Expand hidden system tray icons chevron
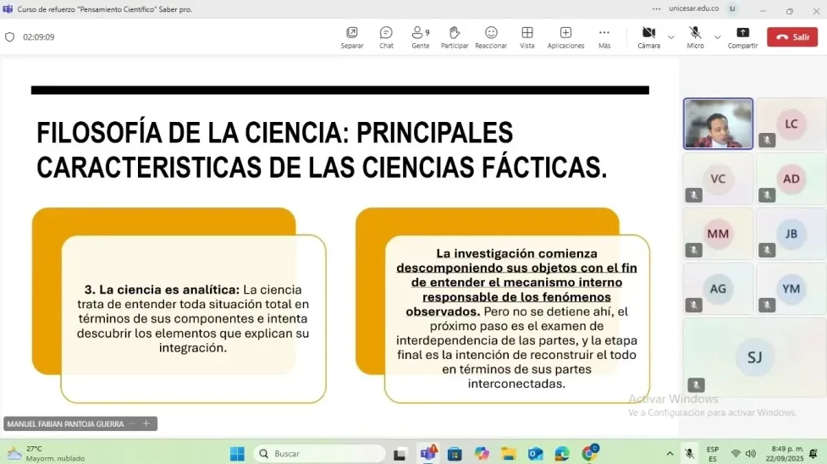Viewport: 827px width, 464px height. [x=670, y=454]
